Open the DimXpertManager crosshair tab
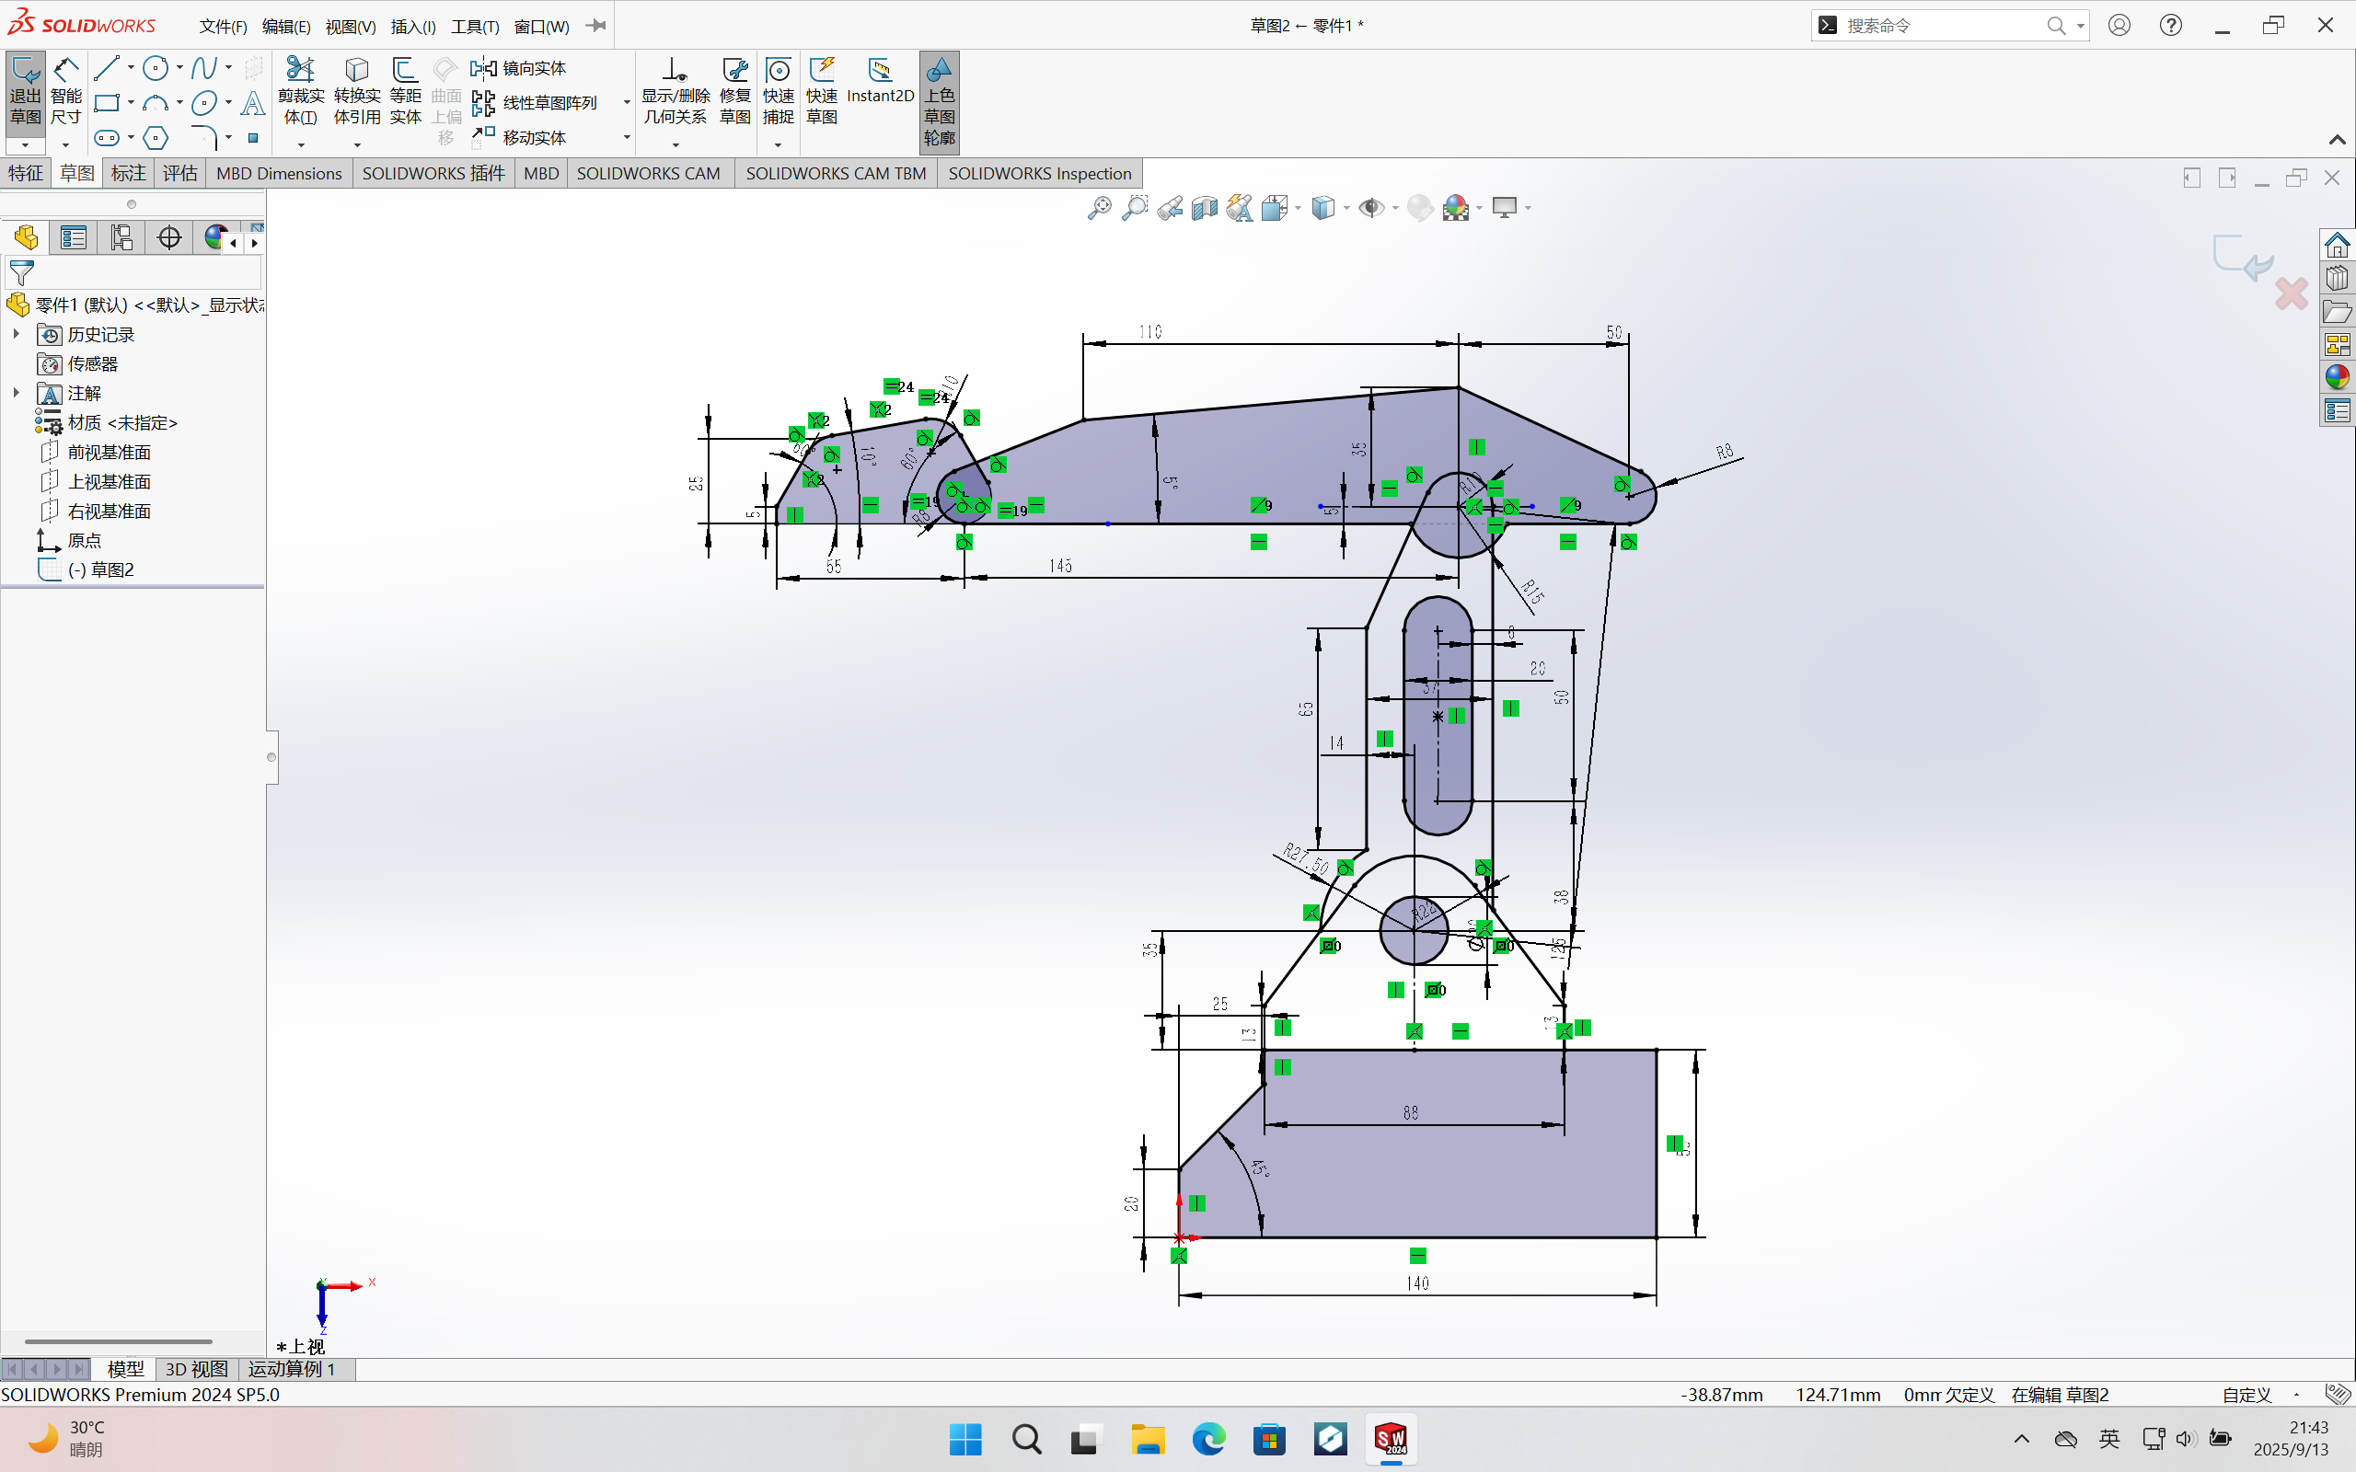Image resolution: width=2356 pixels, height=1472 pixels. point(169,237)
